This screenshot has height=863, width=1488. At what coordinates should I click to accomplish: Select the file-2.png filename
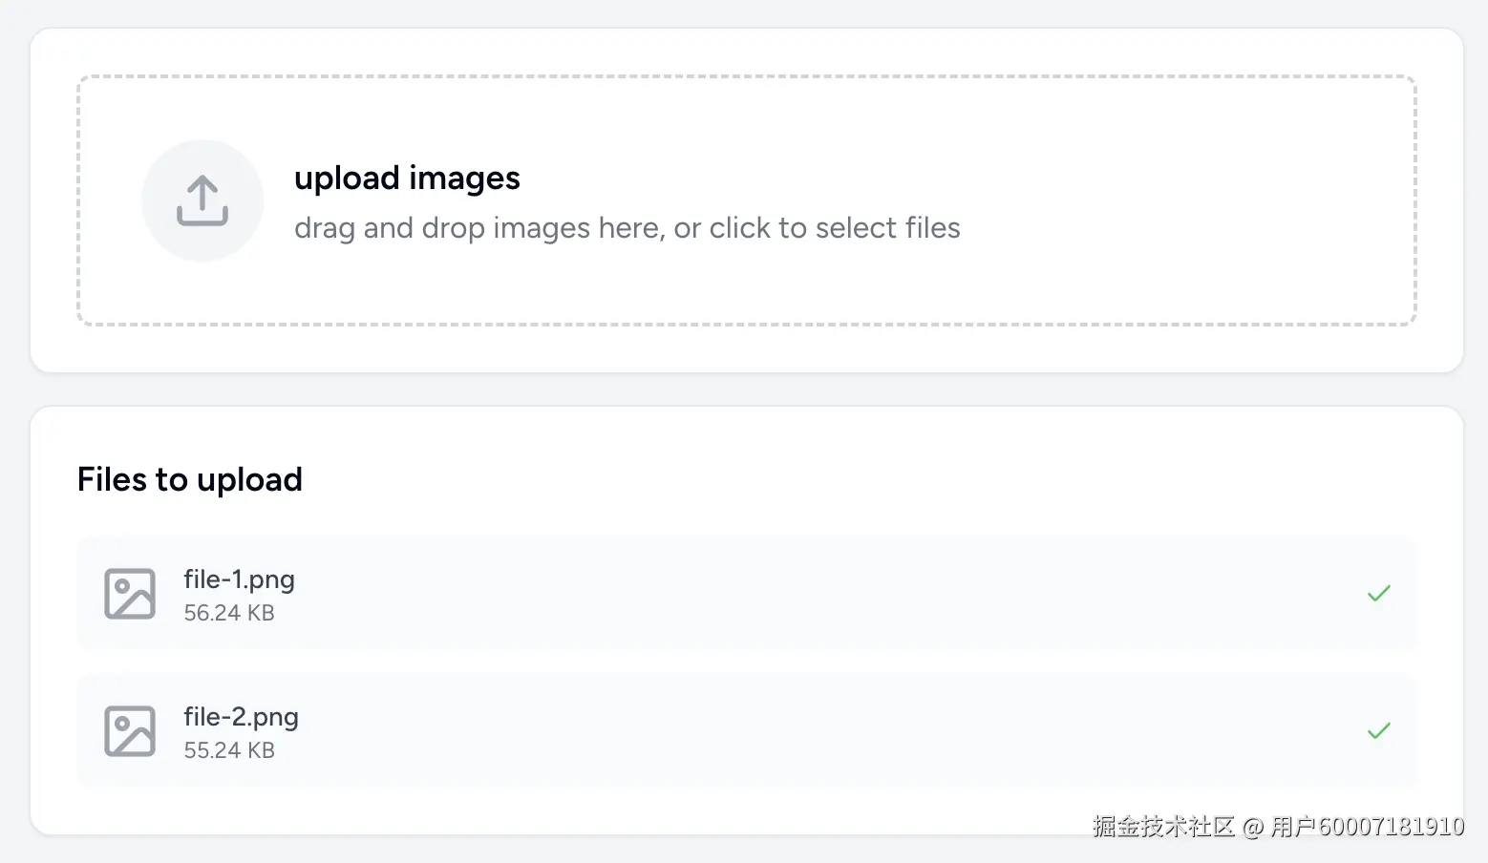coord(241,717)
